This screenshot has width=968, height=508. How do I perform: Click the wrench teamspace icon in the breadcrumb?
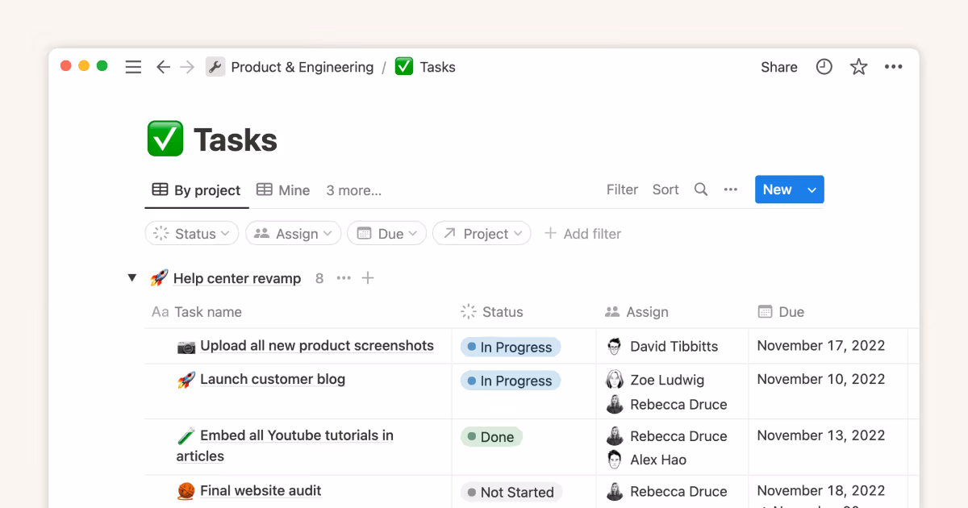(x=215, y=67)
